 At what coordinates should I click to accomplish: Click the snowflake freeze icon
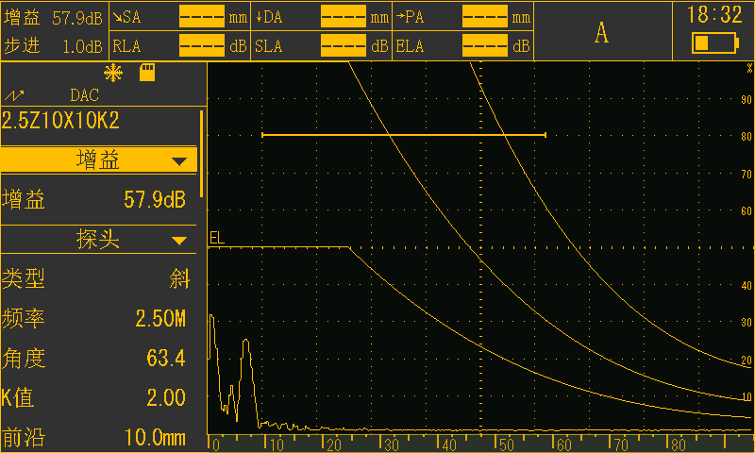click(x=113, y=74)
